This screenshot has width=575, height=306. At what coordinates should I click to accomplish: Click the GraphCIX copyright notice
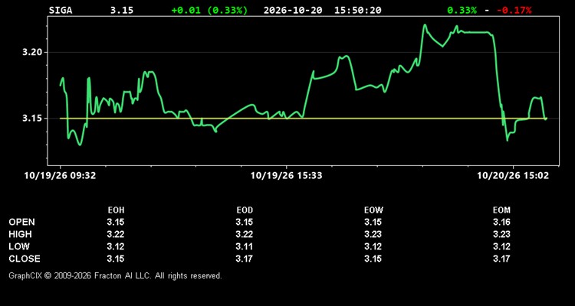(x=115, y=275)
